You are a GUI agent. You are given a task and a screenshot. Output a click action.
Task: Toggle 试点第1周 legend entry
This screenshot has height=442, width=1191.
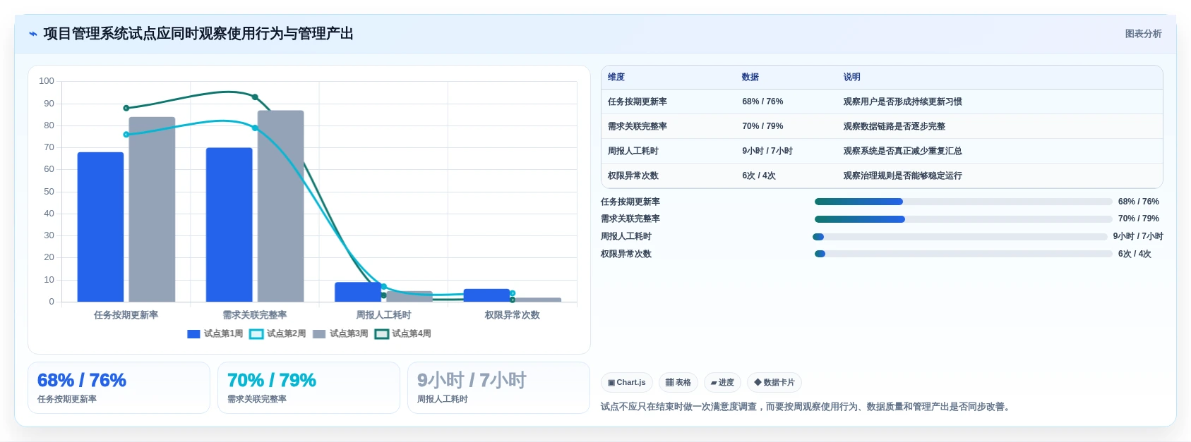[215, 334]
